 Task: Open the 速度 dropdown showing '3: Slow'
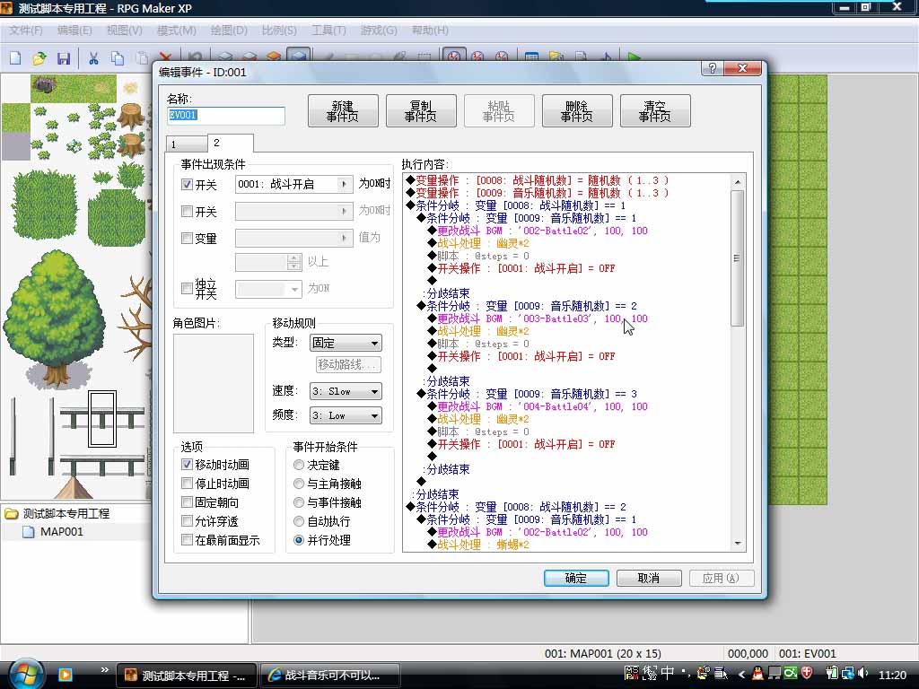point(346,391)
